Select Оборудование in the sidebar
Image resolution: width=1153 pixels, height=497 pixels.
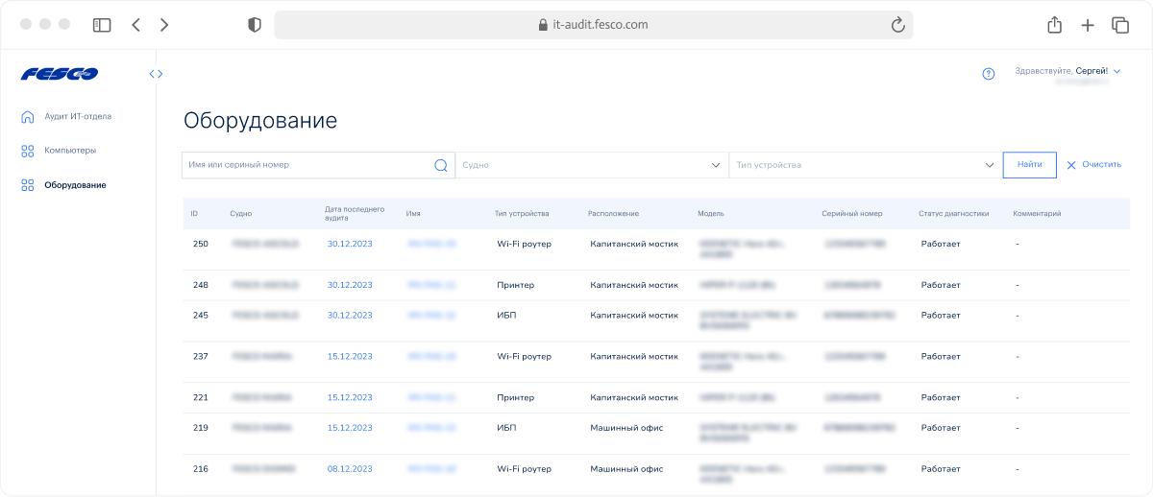tap(74, 185)
